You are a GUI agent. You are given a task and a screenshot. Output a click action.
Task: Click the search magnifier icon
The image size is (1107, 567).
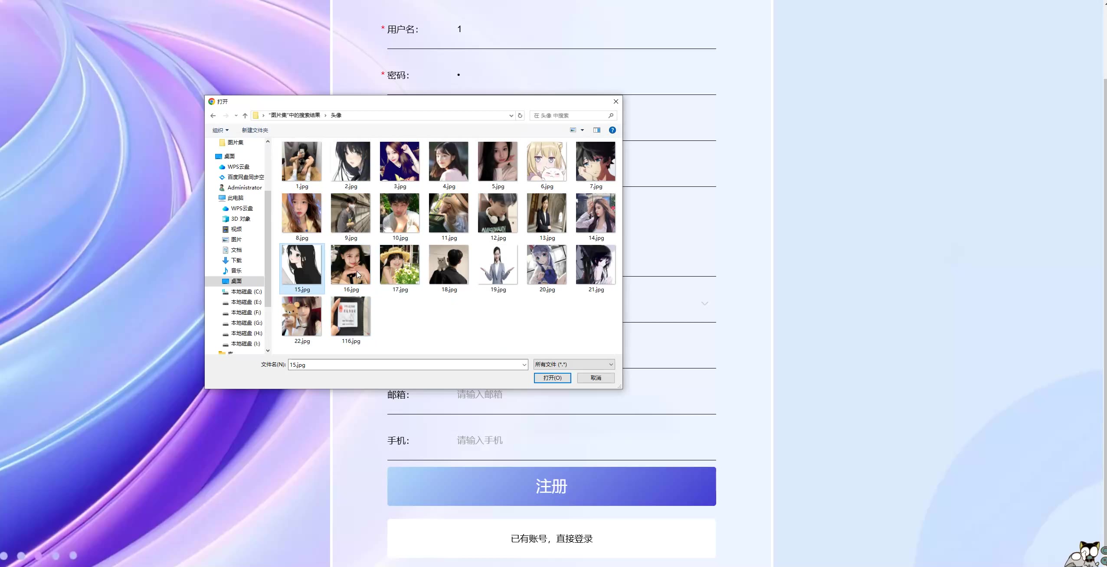[x=611, y=115]
